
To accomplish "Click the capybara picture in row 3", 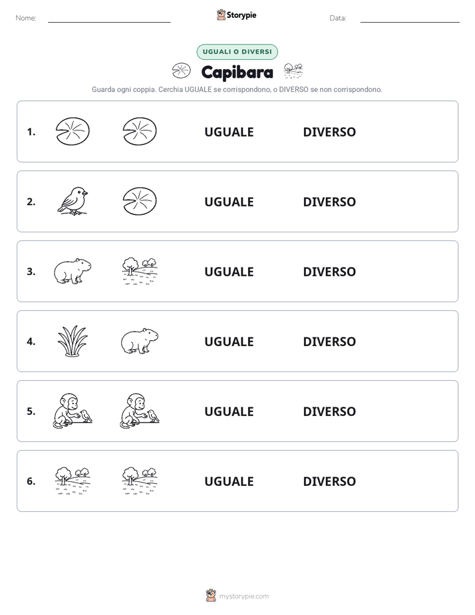I will click(x=73, y=271).
